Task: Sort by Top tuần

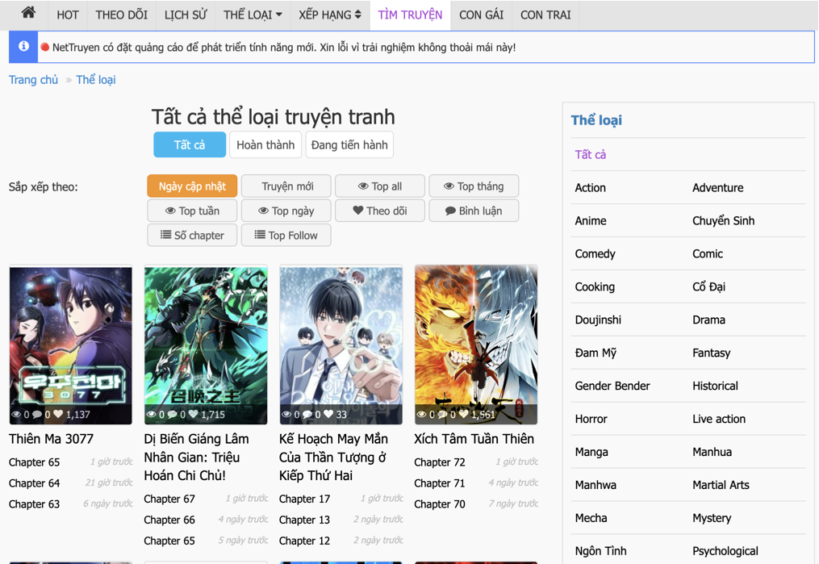Action: [192, 211]
